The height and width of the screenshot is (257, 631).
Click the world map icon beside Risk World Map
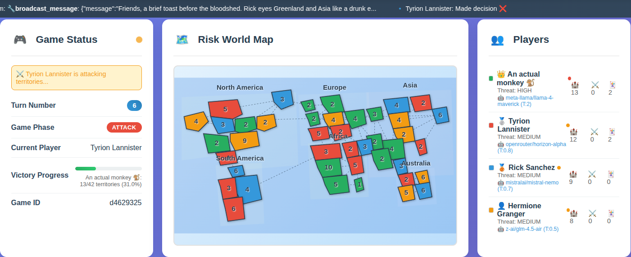point(182,40)
